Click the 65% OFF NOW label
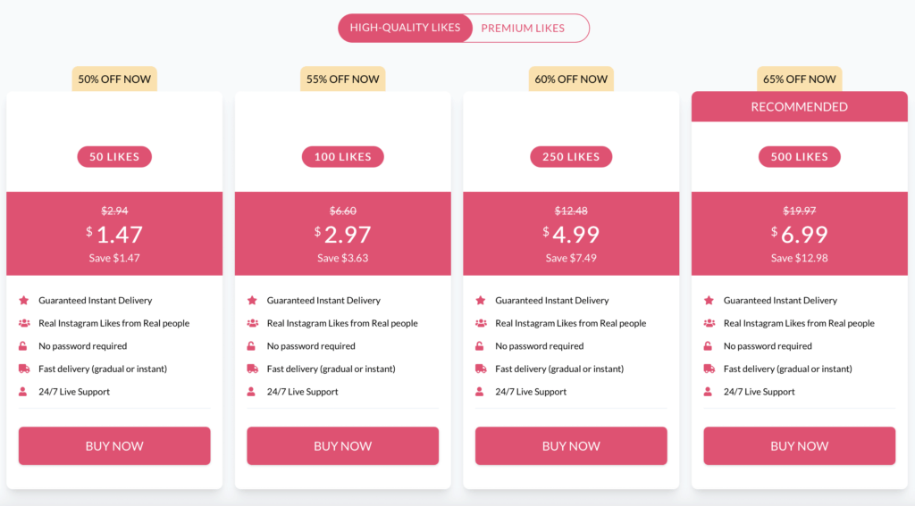 800,79
